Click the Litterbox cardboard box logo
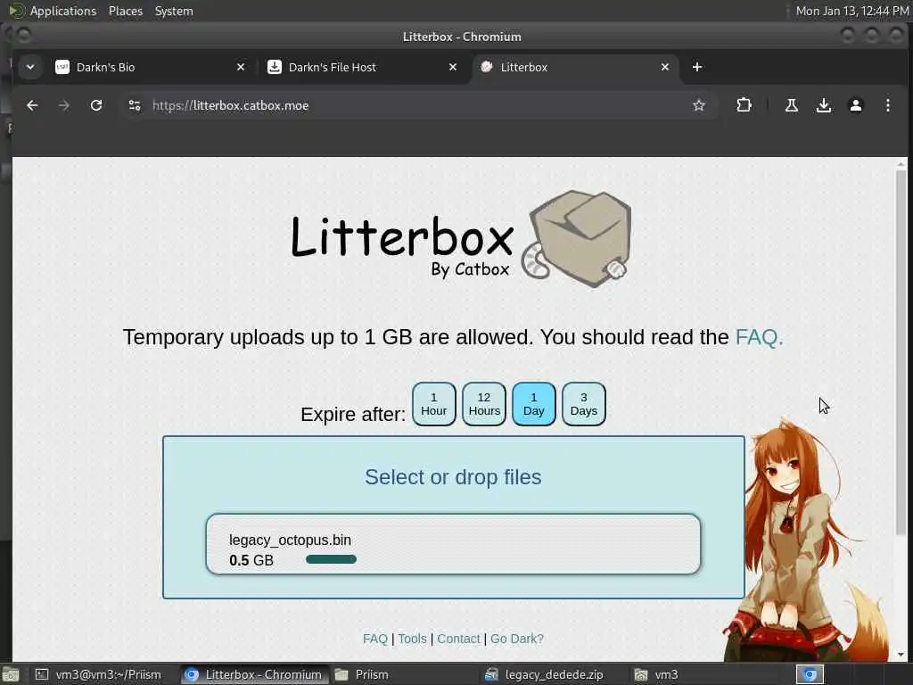Viewport: 913px width, 685px height. [577, 239]
